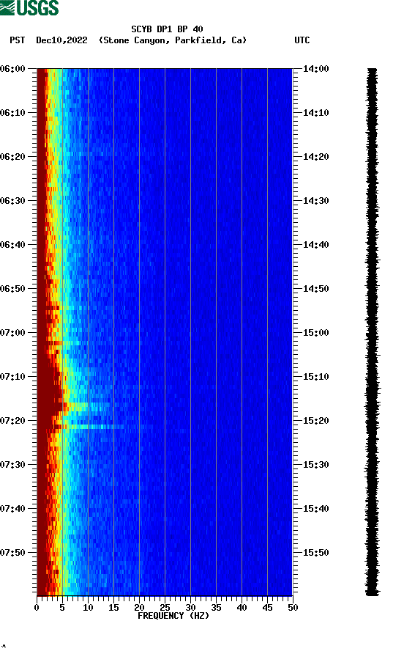The height and width of the screenshot is (654, 404).
Task: Click the '50' frequency axis label
Action: point(293,608)
